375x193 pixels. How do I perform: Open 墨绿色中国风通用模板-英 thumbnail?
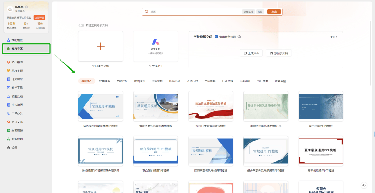266,106
